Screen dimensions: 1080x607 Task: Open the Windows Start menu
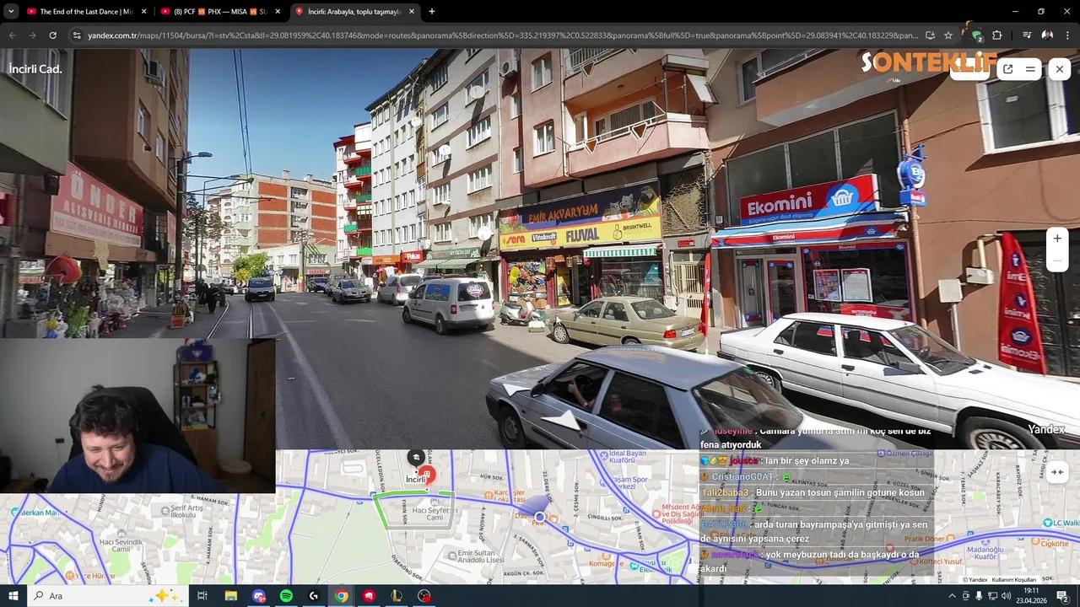coord(13,596)
